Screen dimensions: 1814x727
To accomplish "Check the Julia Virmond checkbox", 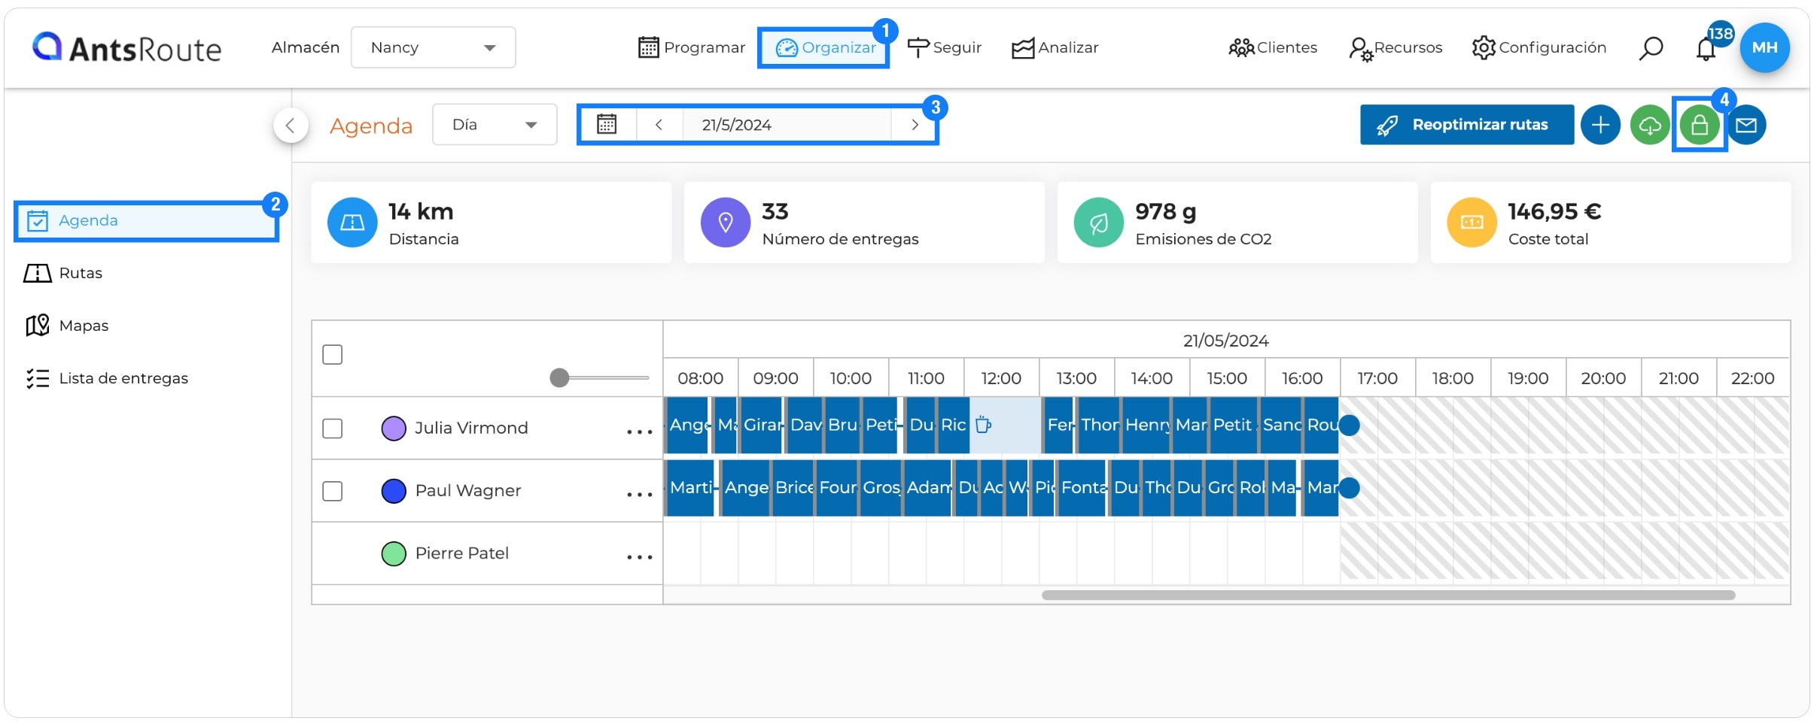I will tap(333, 429).
